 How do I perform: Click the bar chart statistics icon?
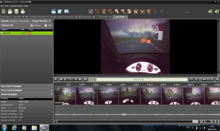pos(142,11)
